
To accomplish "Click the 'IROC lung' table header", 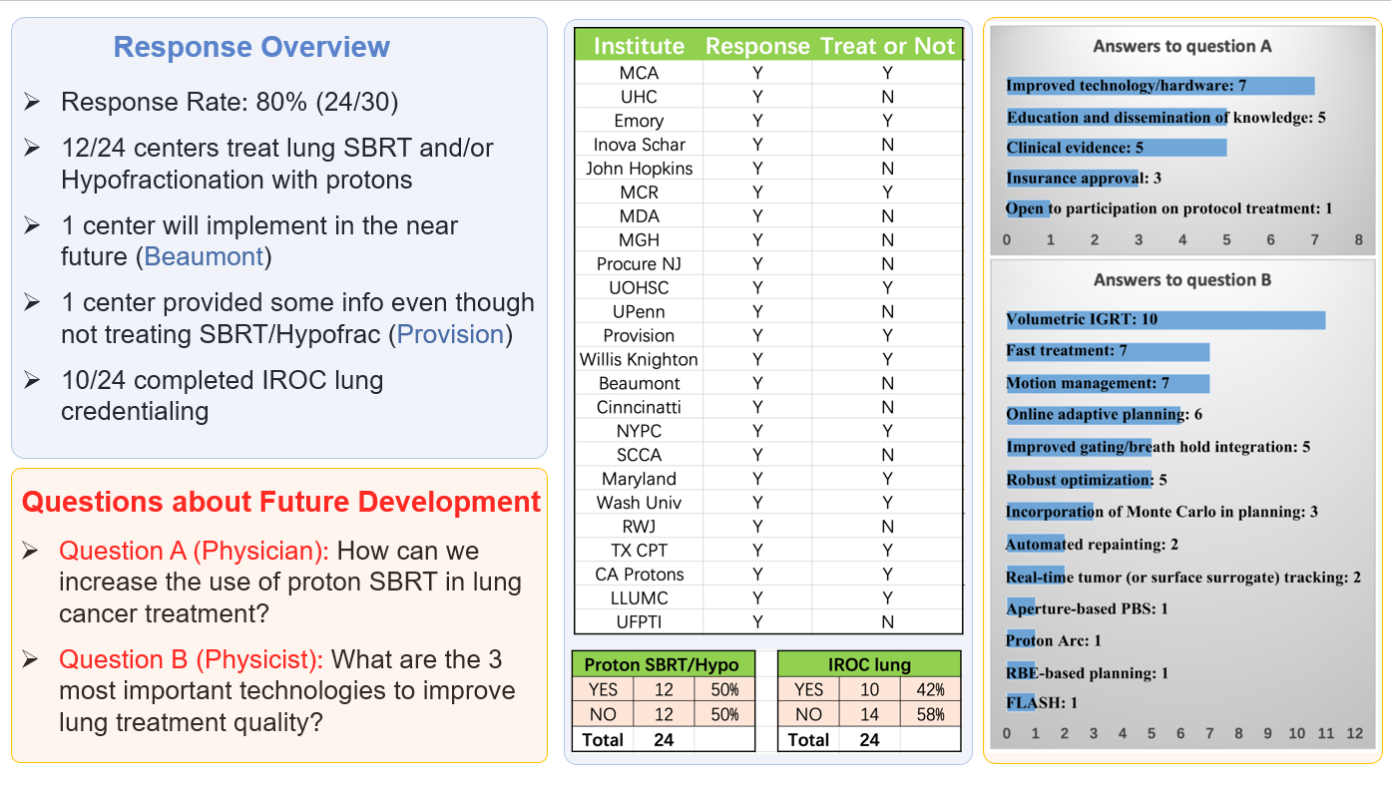I will (x=869, y=665).
